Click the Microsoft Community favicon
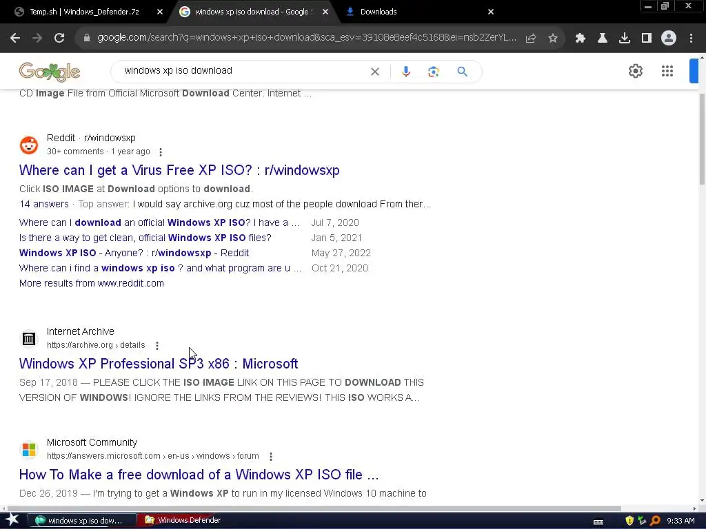This screenshot has height=529, width=706. 29,449
